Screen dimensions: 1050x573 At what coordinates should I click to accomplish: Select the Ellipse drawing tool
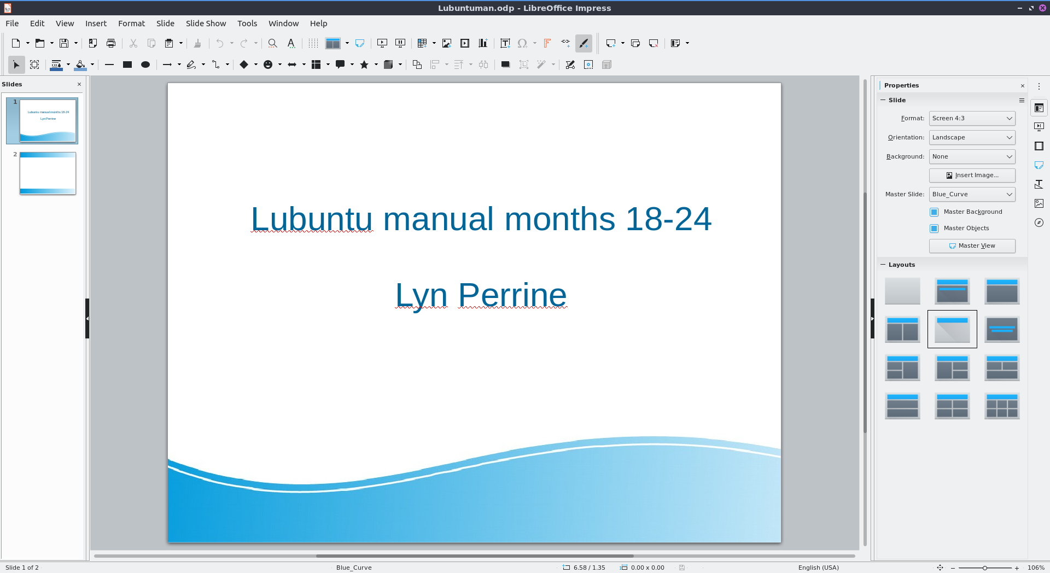145,65
